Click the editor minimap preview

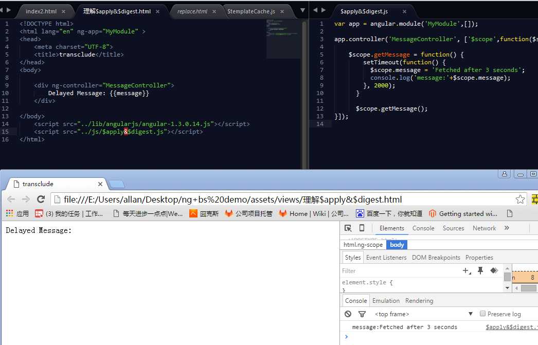[x=283, y=39]
